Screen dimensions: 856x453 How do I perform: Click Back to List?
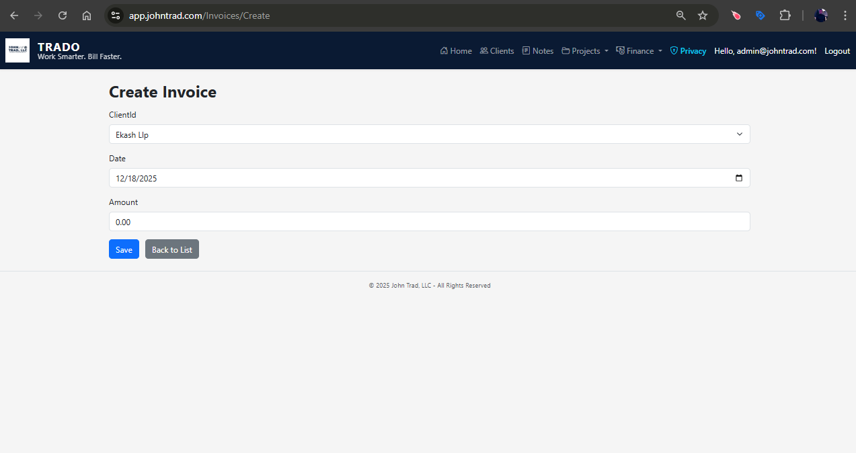coord(171,249)
